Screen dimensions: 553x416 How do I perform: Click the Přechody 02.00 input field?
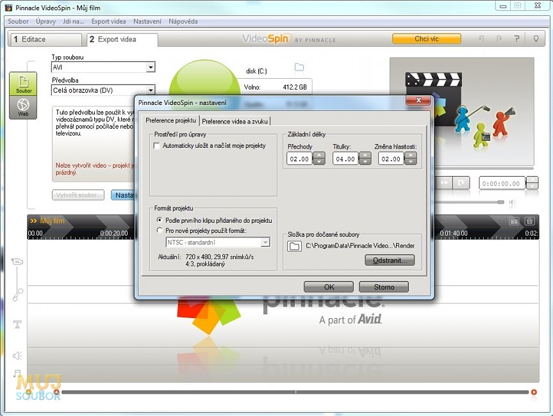[299, 159]
